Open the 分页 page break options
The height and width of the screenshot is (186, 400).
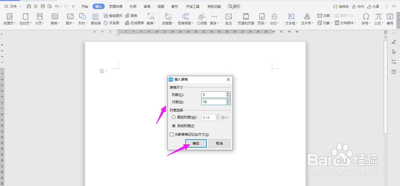coord(40,19)
